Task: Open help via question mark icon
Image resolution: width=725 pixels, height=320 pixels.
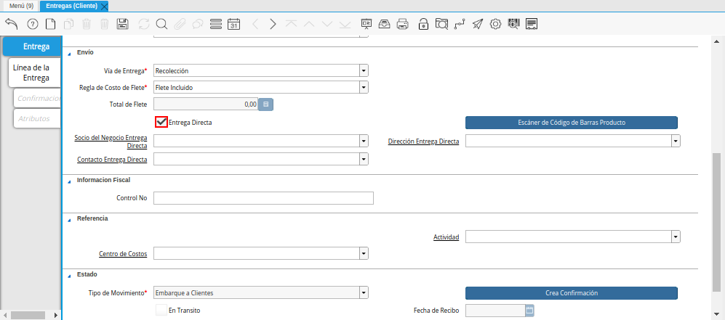Action: point(32,24)
